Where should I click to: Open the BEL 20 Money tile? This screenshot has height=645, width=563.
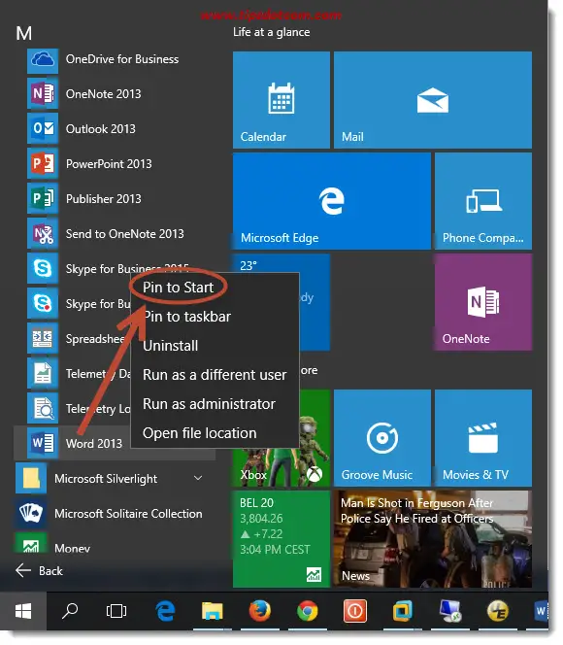(281, 539)
